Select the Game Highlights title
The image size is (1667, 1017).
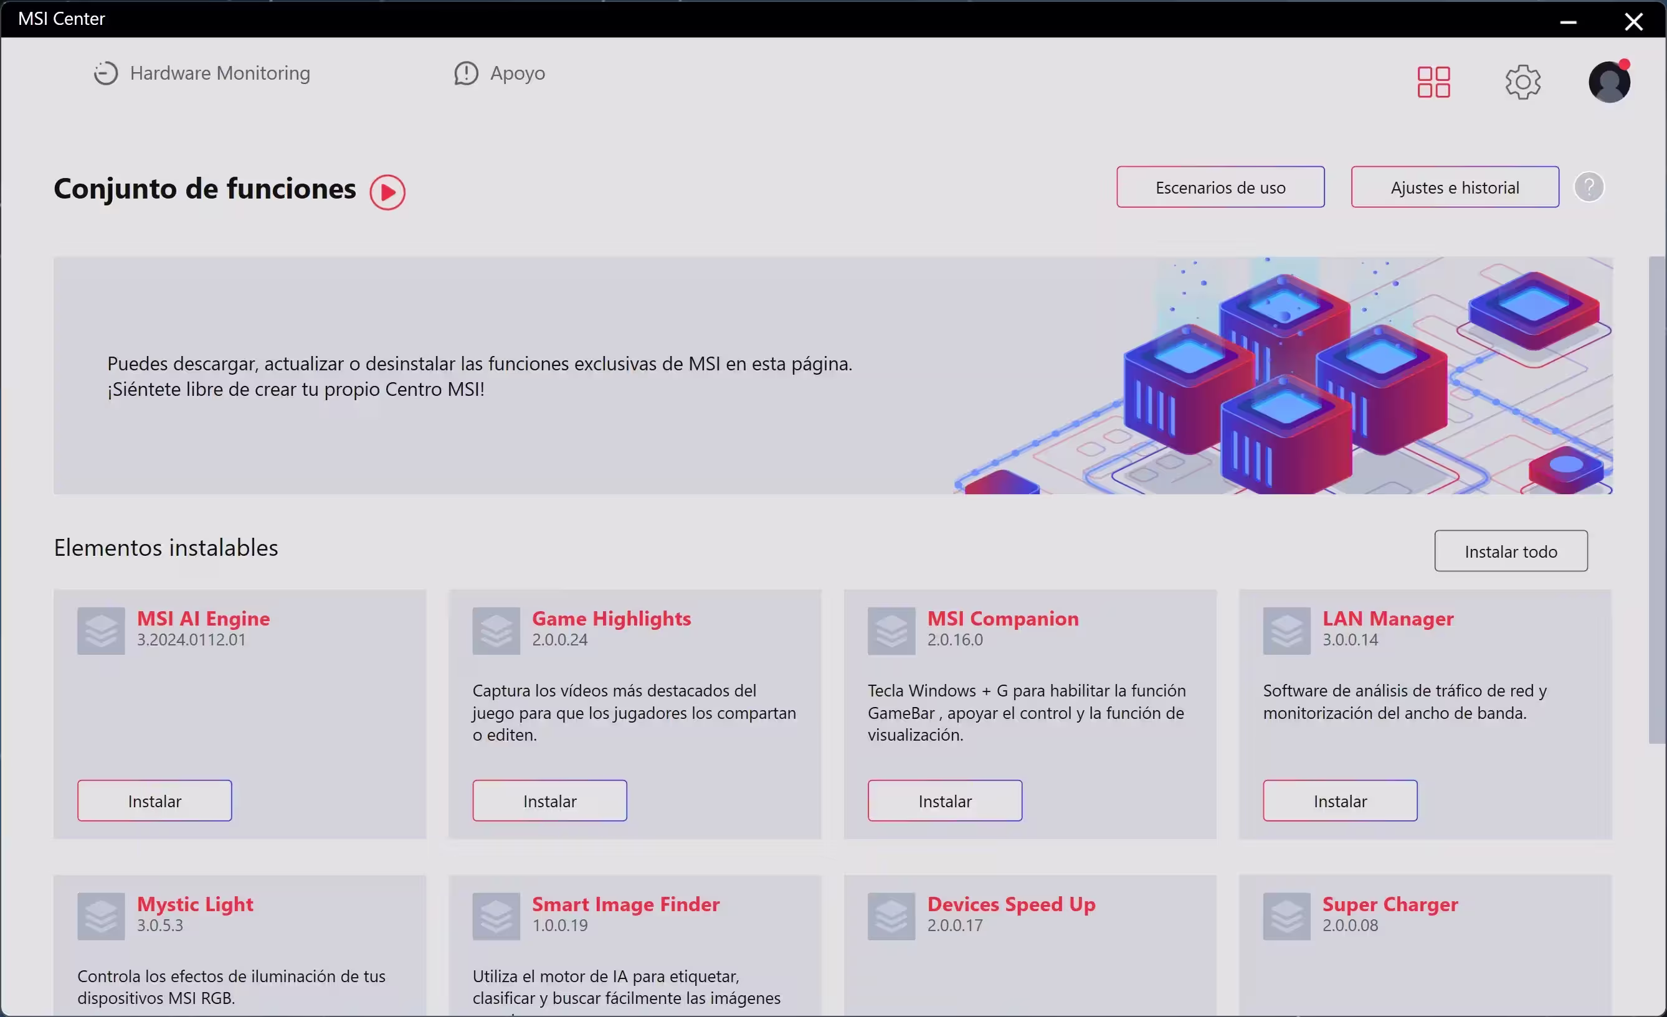tap(611, 618)
